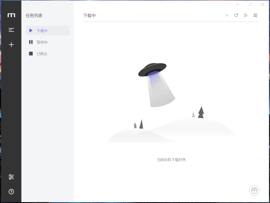
Task: Refresh the task list
Action: pyautogui.click(x=236, y=15)
